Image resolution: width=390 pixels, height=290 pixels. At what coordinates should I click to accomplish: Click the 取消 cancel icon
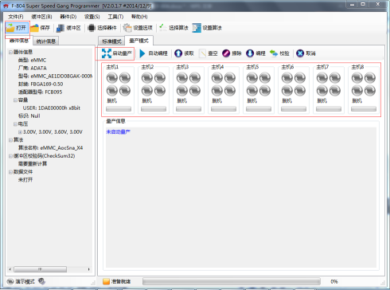tap(300, 53)
